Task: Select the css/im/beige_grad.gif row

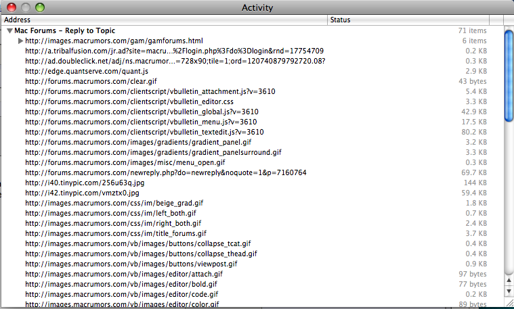Action: click(x=253, y=204)
